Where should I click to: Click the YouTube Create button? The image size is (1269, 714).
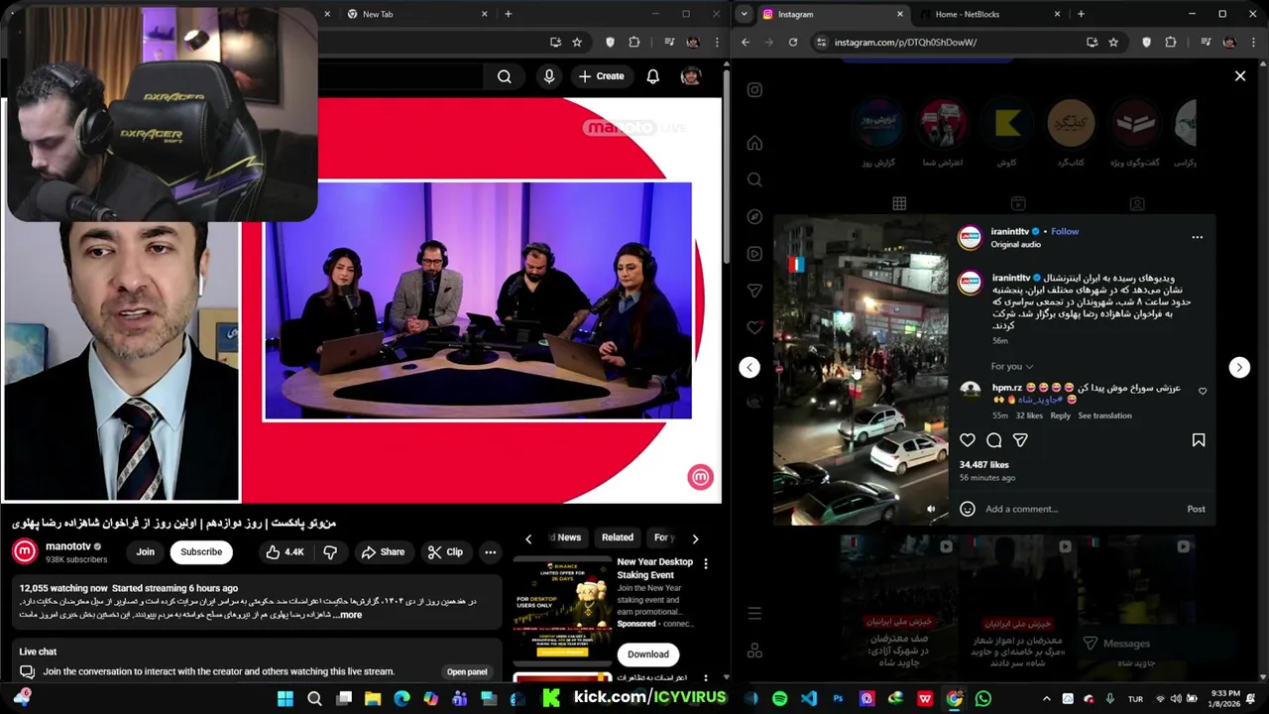[x=602, y=76]
